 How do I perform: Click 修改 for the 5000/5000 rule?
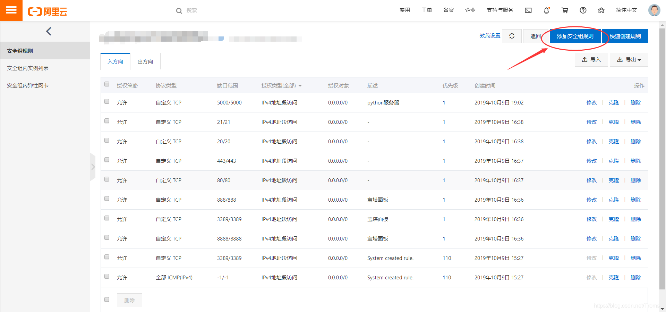pos(592,103)
